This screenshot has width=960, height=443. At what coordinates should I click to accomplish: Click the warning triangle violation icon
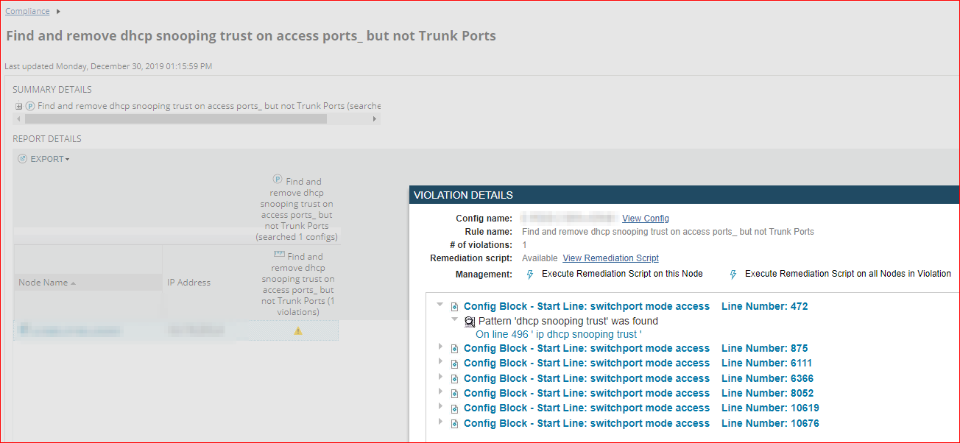coord(297,331)
